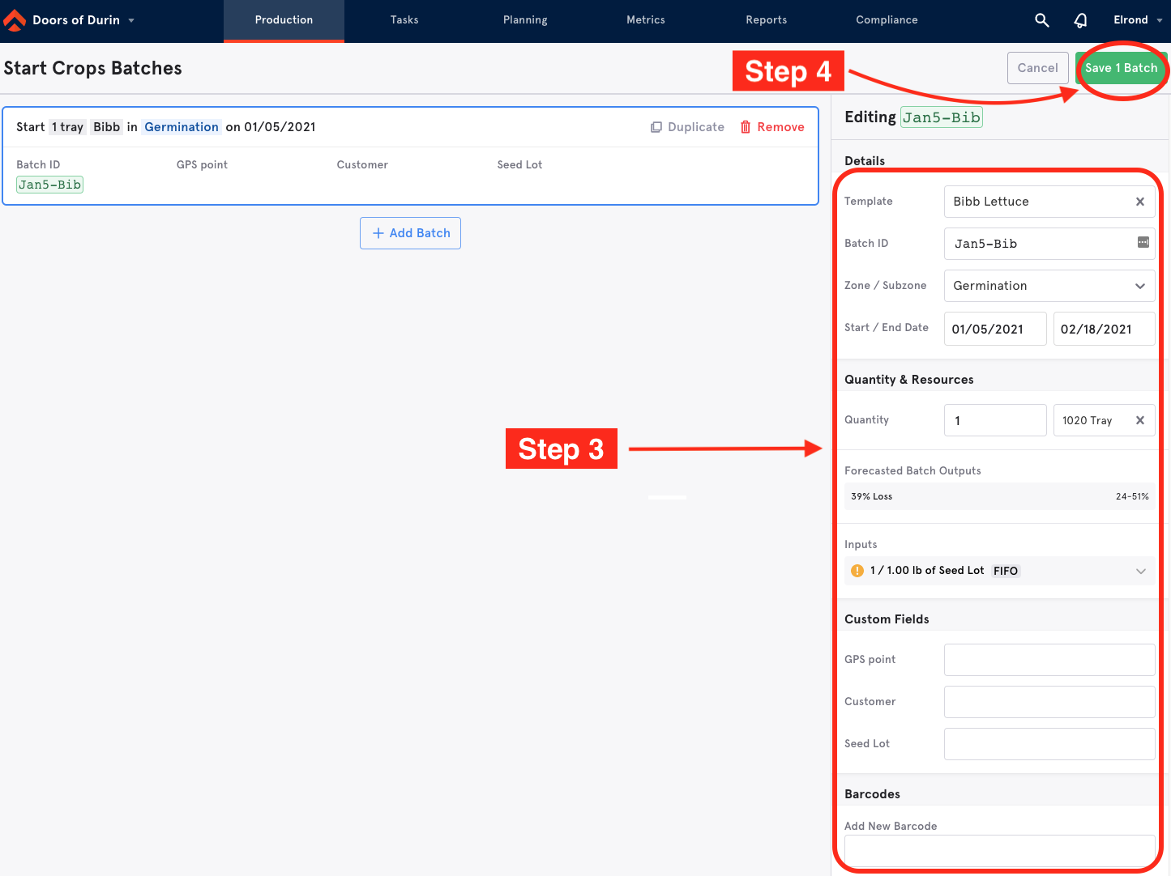Open the Zone / Subzone Germination dropdown
This screenshot has height=876, width=1171.
(1049, 286)
